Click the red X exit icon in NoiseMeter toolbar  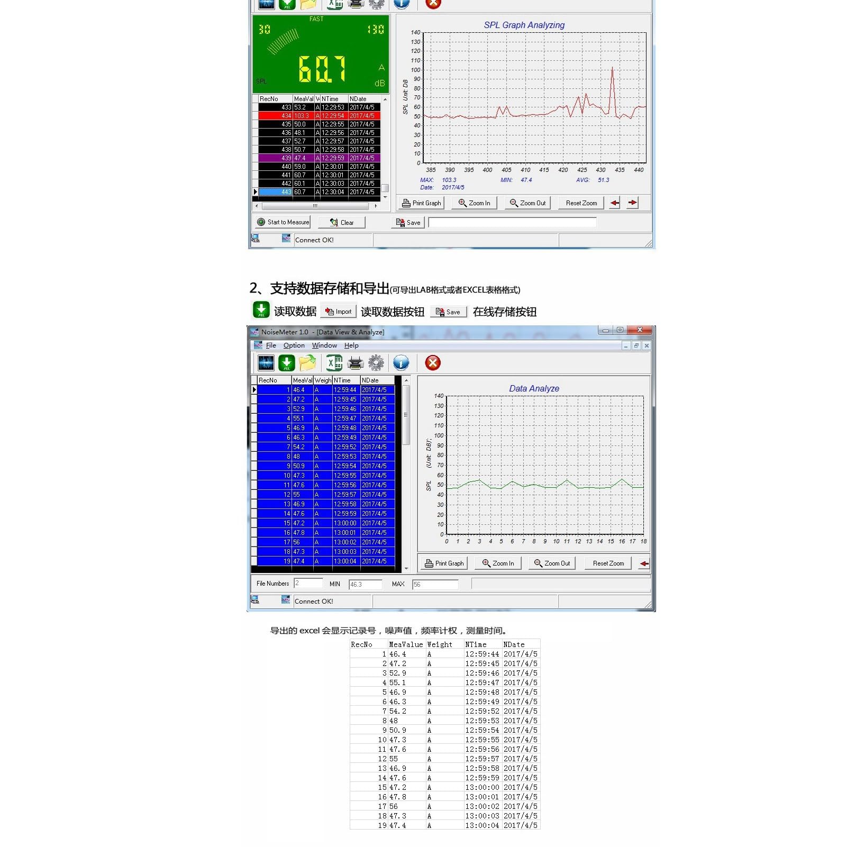[x=433, y=363]
